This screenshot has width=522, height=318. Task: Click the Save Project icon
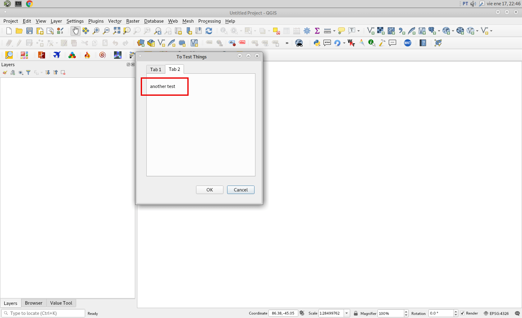click(30, 31)
